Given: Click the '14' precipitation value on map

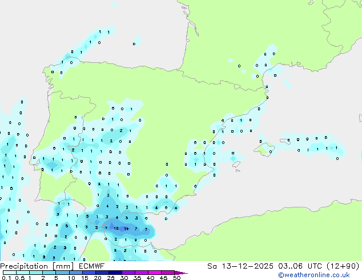Looking at the screenshot, I should click(x=126, y=229).
